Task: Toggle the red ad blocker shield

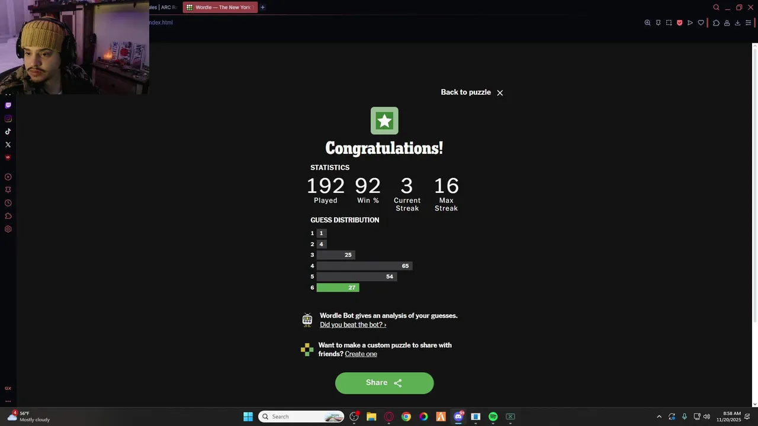Action: [x=679, y=22]
